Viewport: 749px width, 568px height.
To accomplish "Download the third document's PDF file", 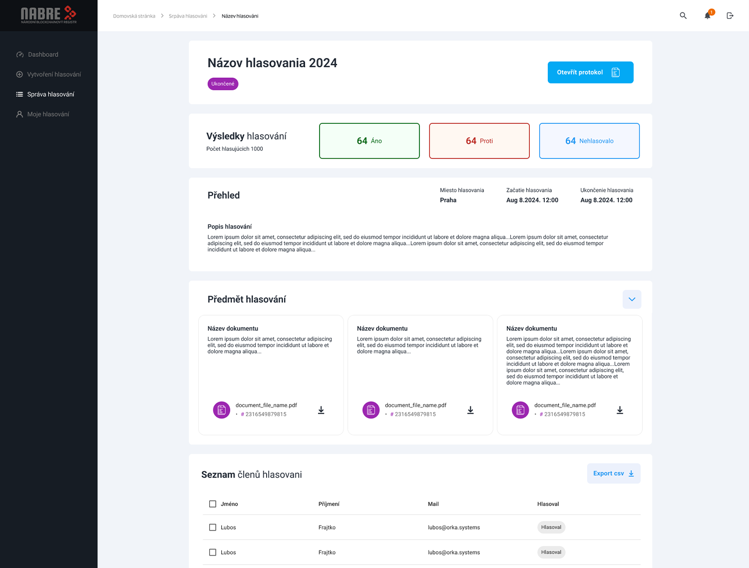I will pyautogui.click(x=620, y=410).
